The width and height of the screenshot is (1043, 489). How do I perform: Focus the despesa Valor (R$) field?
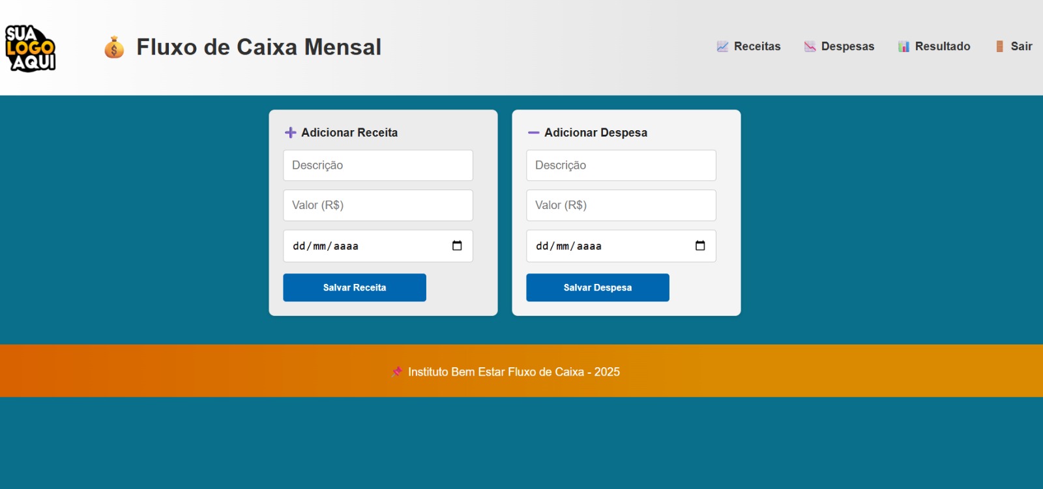621,205
